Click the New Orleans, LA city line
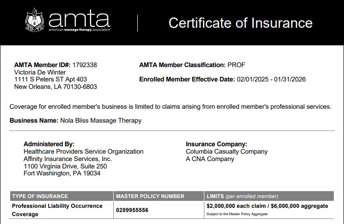Viewport: 344px width, 224px height. (56, 87)
